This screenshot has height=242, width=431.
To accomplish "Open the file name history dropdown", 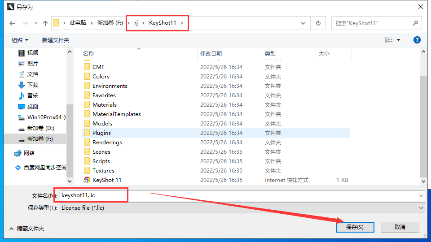I will pos(421,196).
